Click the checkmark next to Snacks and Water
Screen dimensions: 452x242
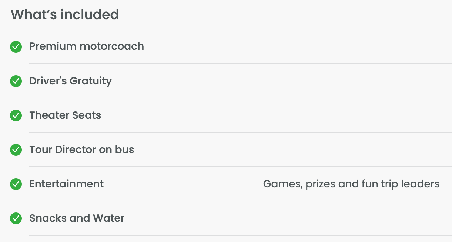pyautogui.click(x=16, y=218)
